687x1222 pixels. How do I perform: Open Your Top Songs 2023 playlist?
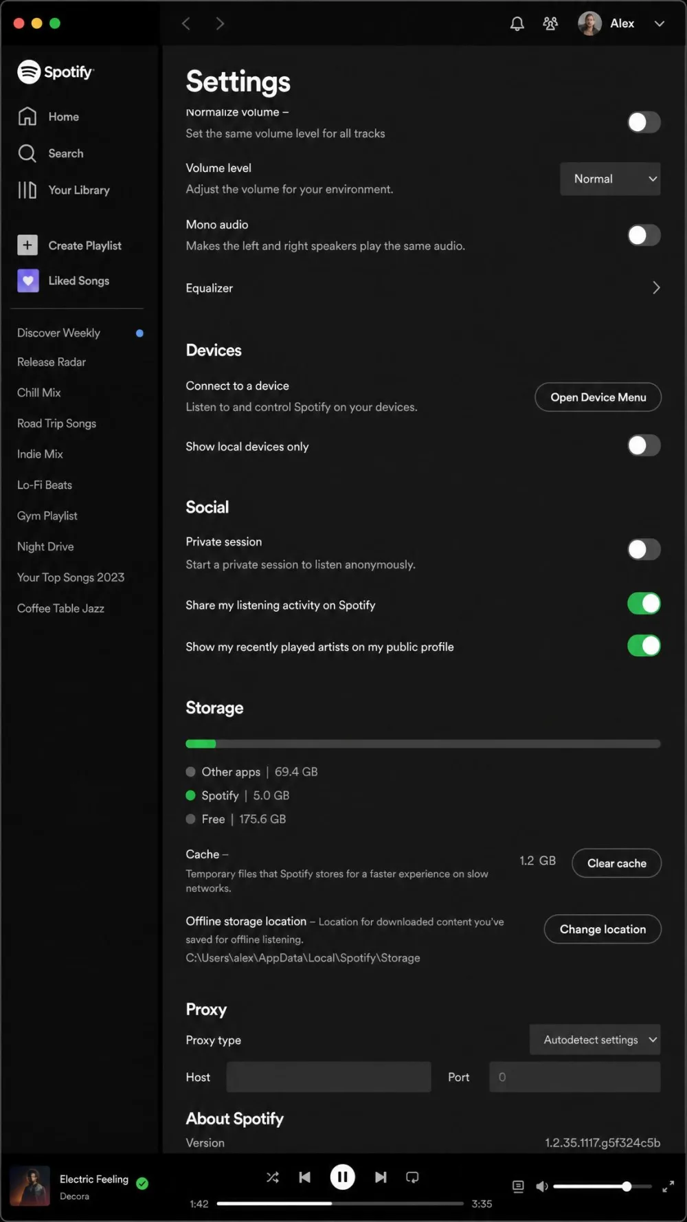point(71,577)
